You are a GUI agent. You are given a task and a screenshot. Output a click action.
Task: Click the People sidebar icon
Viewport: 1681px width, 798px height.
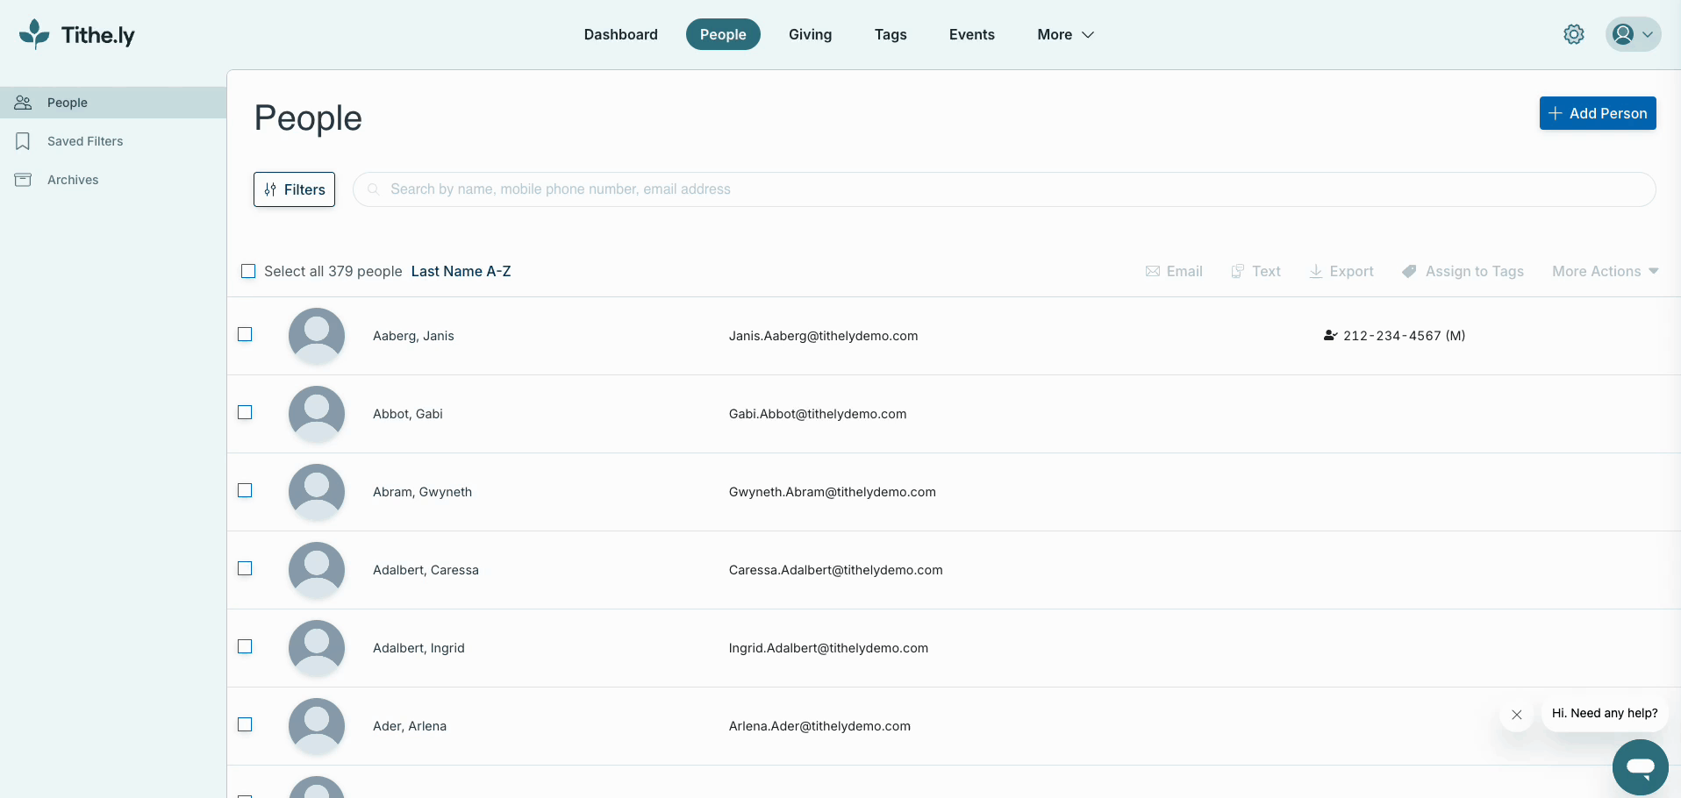[x=24, y=103]
